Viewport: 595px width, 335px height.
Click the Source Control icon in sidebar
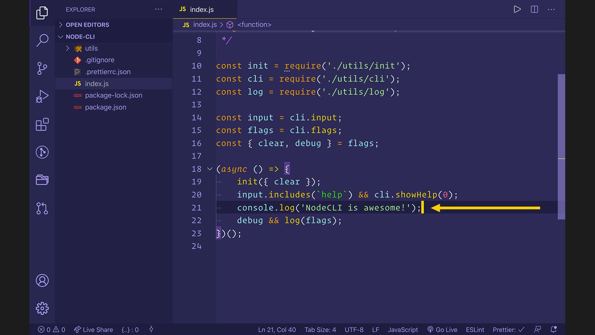(42, 68)
